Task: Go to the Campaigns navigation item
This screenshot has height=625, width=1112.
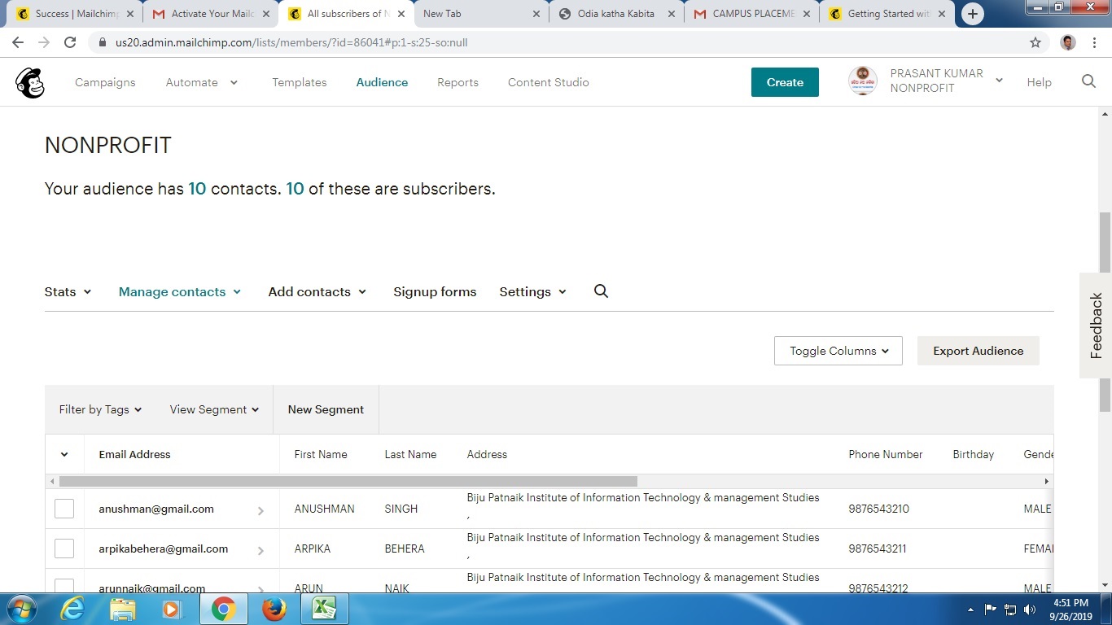Action: pos(105,82)
